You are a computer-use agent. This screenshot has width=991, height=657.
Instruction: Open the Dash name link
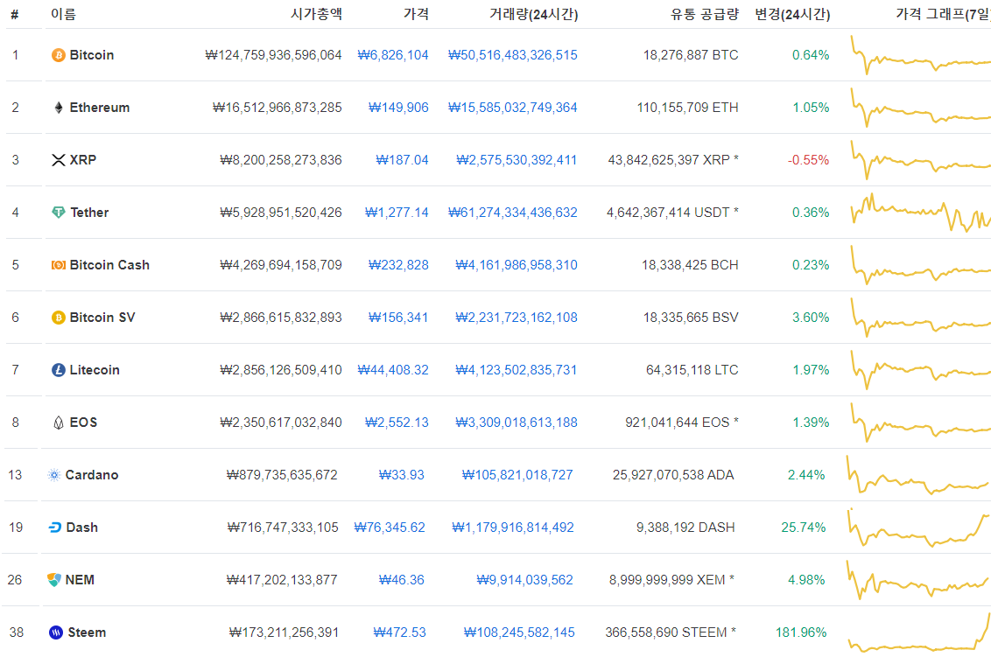pyautogui.click(x=82, y=527)
